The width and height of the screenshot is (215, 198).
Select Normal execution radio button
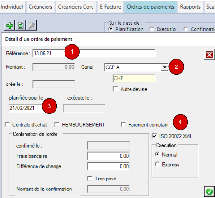[157, 154]
